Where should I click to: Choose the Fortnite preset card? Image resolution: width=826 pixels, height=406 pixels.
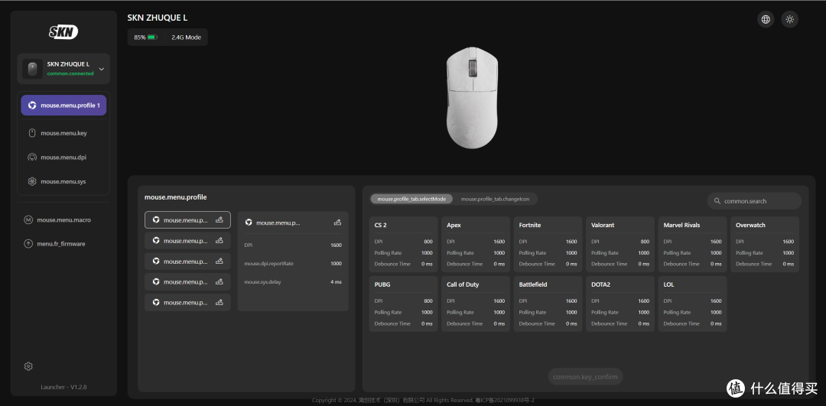(548, 245)
